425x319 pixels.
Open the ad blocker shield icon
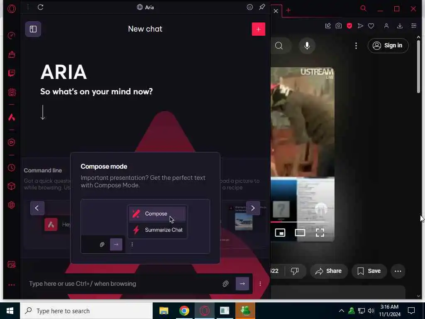[349, 26]
